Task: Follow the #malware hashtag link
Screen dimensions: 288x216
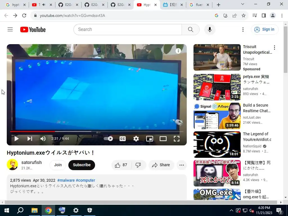Action: tap(66, 180)
